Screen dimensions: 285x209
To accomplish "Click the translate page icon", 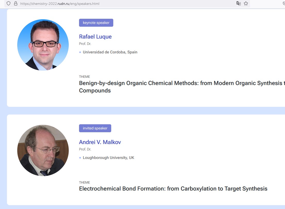I will (x=239, y=4).
